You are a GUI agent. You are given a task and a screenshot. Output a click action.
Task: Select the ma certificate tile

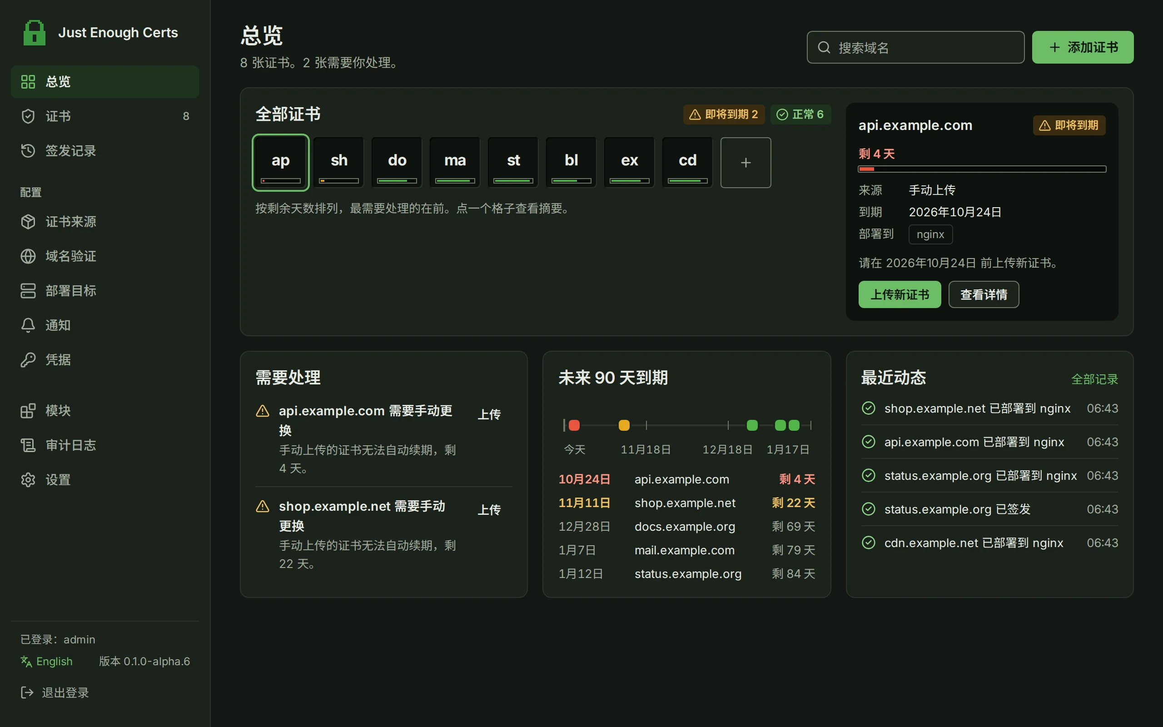(455, 163)
